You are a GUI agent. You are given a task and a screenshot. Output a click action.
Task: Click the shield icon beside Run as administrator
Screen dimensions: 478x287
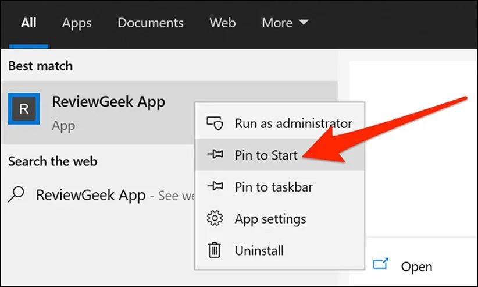(x=215, y=123)
